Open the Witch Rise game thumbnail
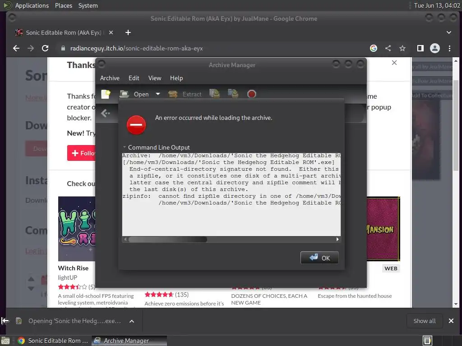The height and width of the screenshot is (346, 462). click(x=77, y=228)
